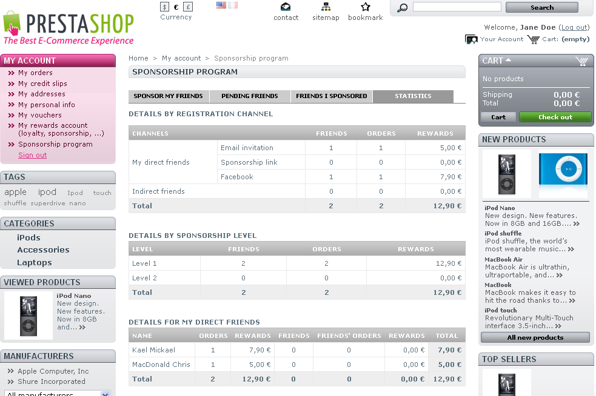Click the Level 2 row label
Image resolution: width=596 pixels, height=396 pixels.
pyautogui.click(x=144, y=278)
